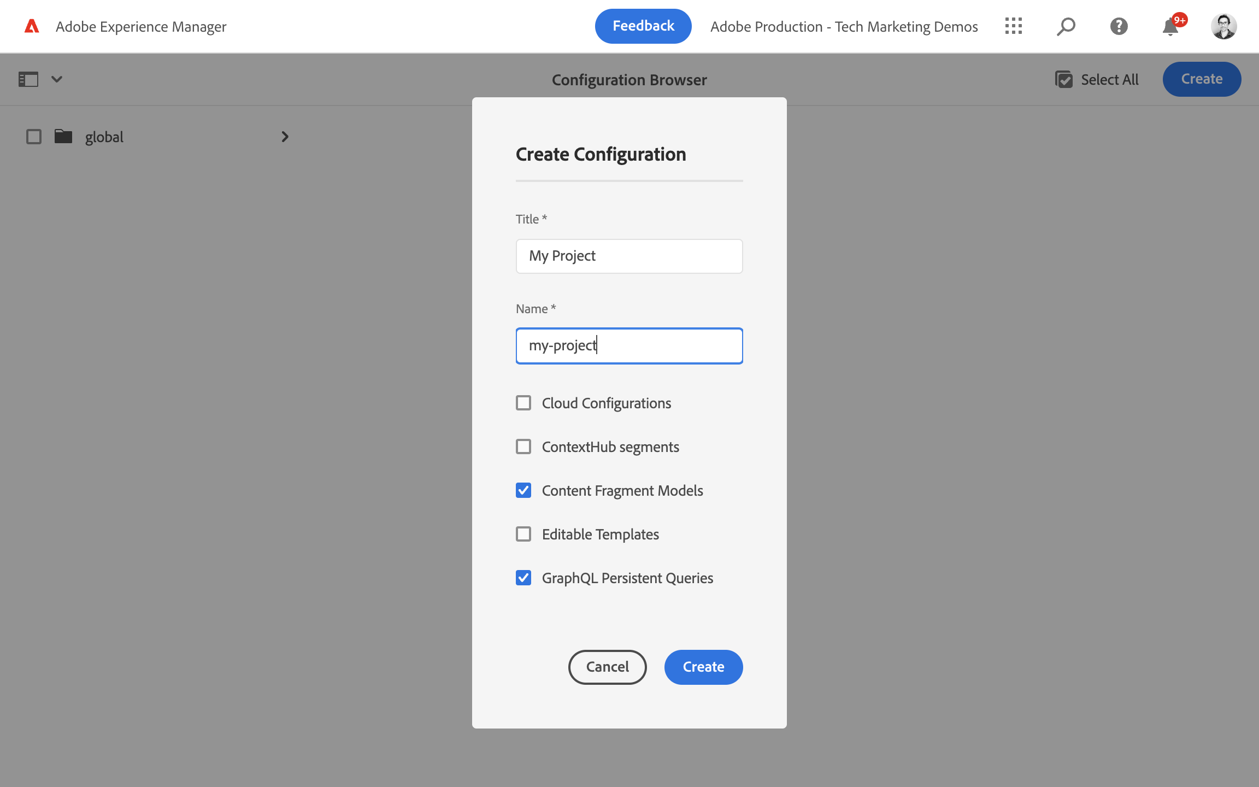
Task: Toggle the rail panel icon
Action: click(x=28, y=79)
